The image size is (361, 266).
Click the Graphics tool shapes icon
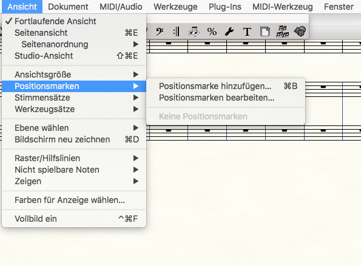(300, 32)
